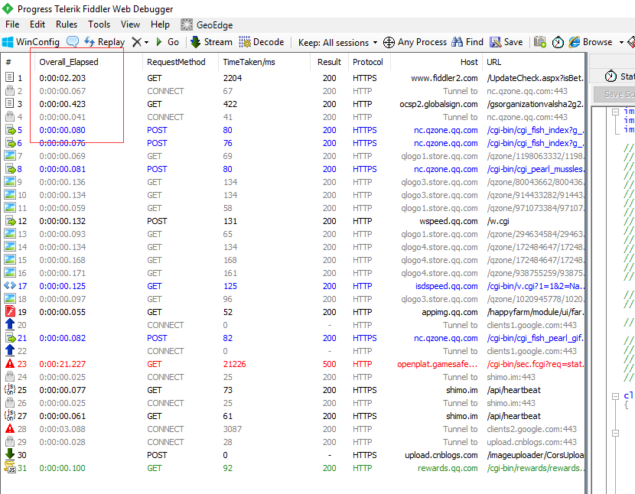Select session 31 JS script icon
Screen dimensions: 635x494
(x=10, y=467)
